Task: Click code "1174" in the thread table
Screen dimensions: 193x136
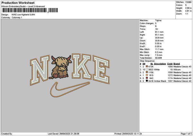Action: (x=170, y=78)
